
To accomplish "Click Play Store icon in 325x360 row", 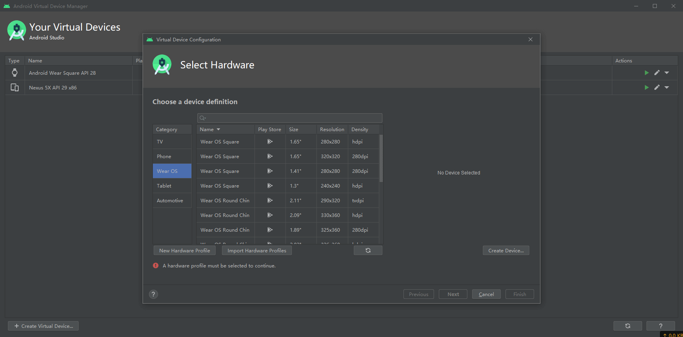I will point(270,230).
